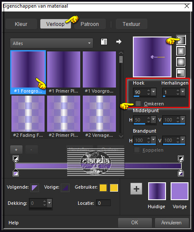Toggle the Omkeren checkbox

[x=138, y=103]
